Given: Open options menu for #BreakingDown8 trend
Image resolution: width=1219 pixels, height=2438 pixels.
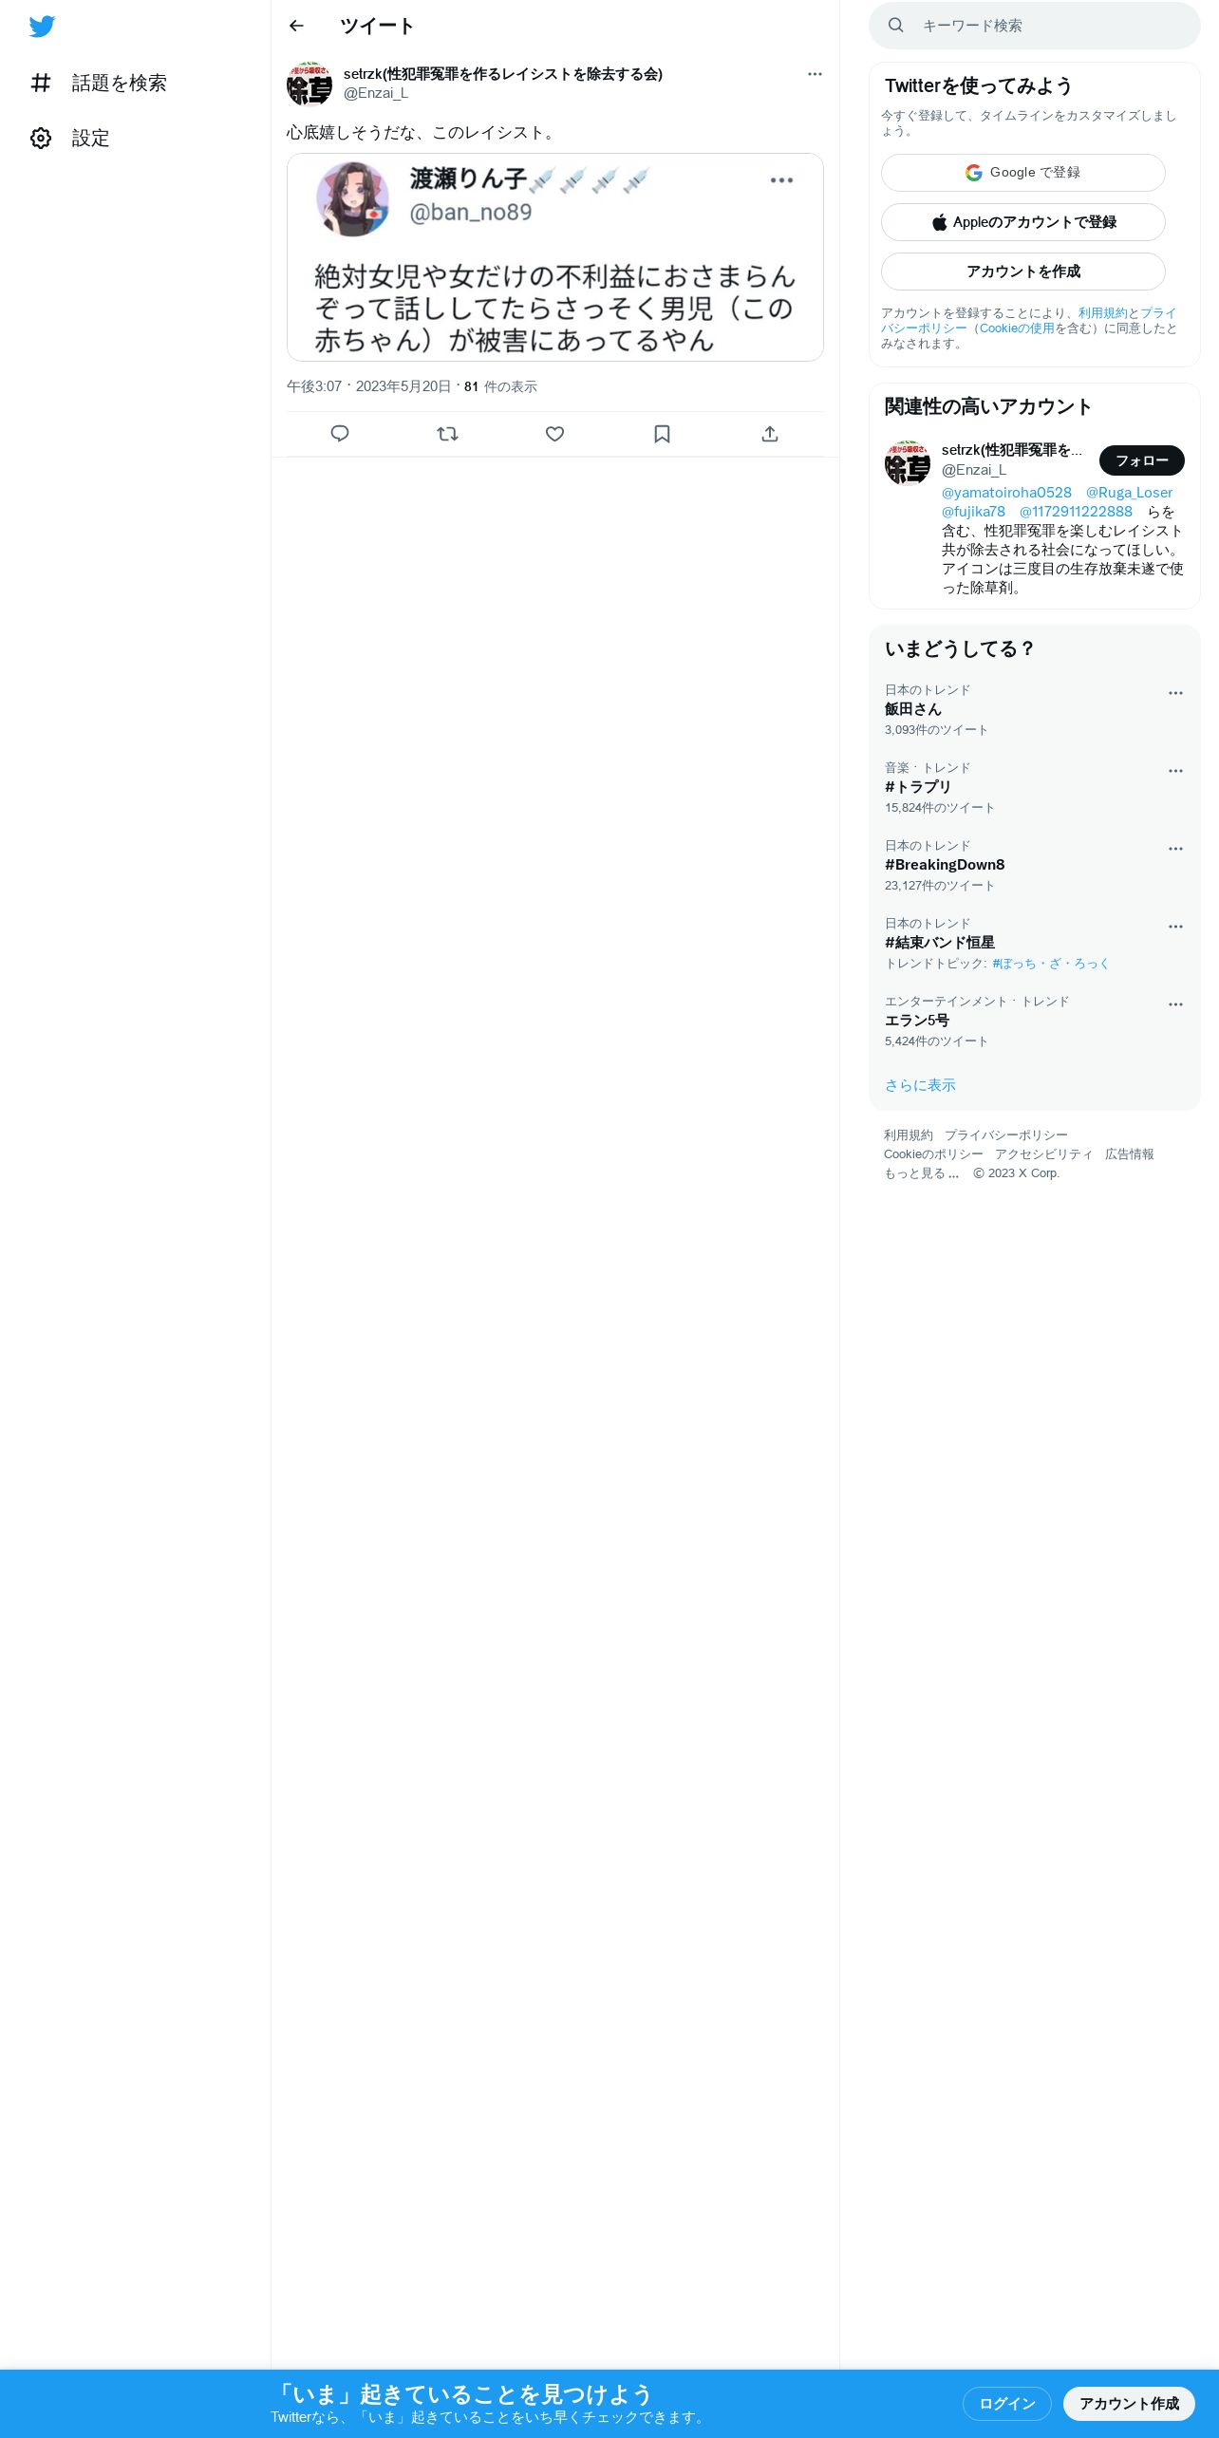Looking at the screenshot, I should click(x=1175, y=849).
